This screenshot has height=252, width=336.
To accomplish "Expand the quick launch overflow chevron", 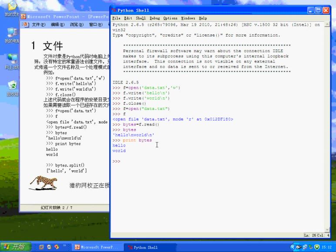I will (x=64, y=246).
